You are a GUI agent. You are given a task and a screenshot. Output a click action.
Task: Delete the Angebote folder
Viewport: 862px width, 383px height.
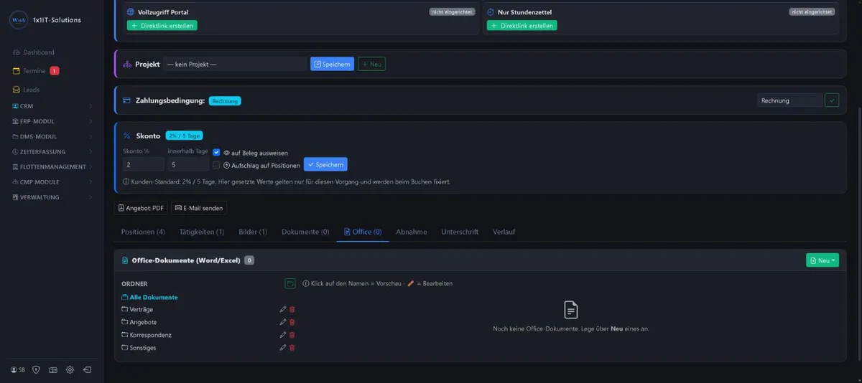click(292, 322)
